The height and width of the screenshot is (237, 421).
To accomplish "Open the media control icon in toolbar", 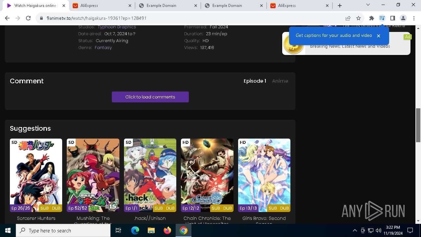I will [x=382, y=18].
